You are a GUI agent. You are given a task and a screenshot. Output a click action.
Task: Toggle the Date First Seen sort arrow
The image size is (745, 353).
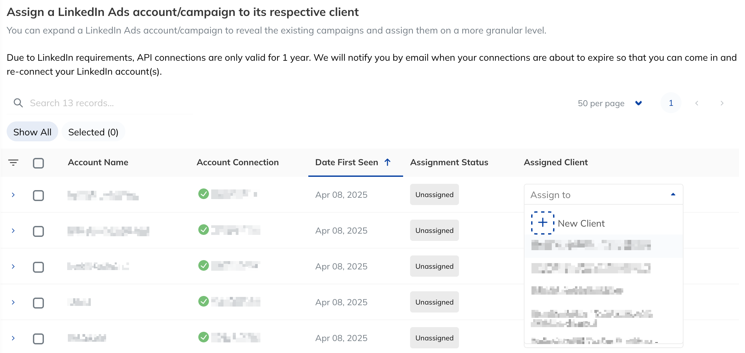pos(387,162)
